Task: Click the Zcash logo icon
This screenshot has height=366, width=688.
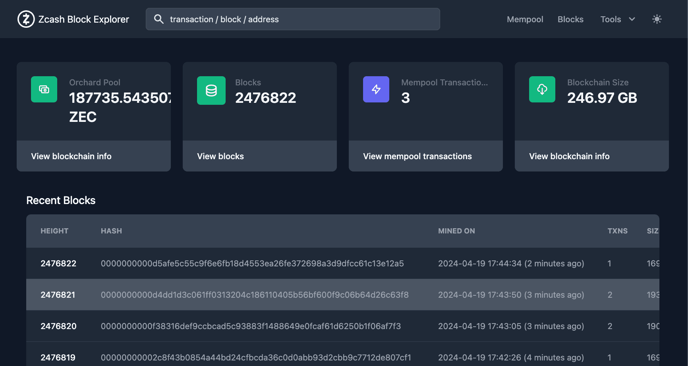Action: (x=25, y=19)
